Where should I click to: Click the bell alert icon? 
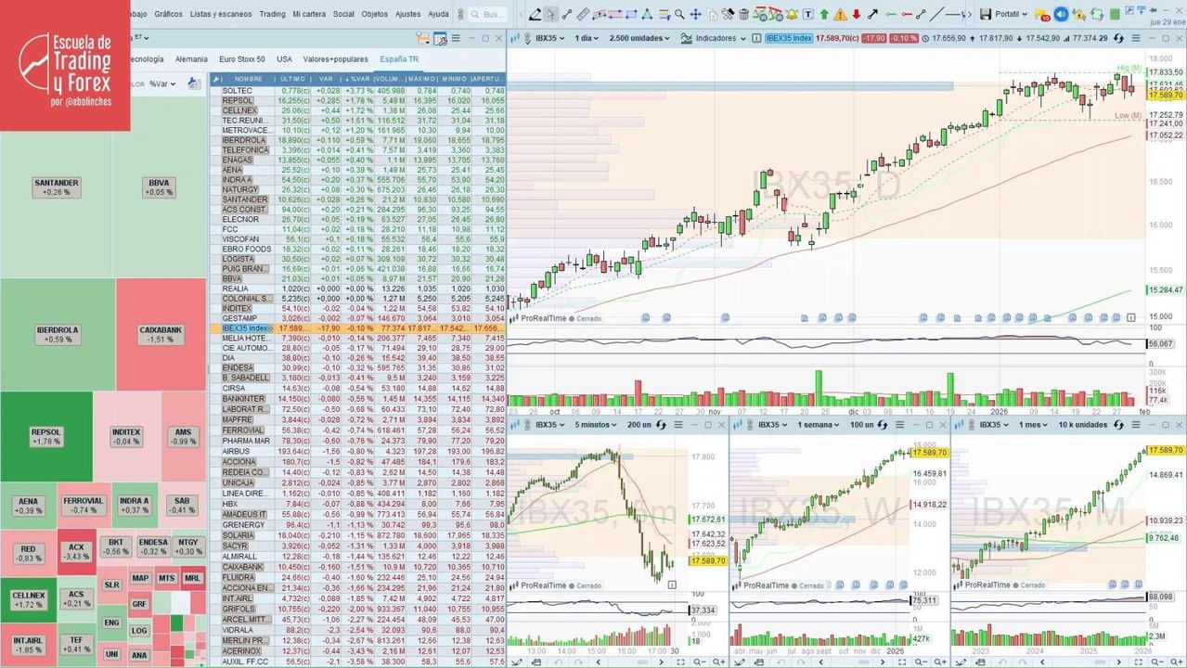792,14
